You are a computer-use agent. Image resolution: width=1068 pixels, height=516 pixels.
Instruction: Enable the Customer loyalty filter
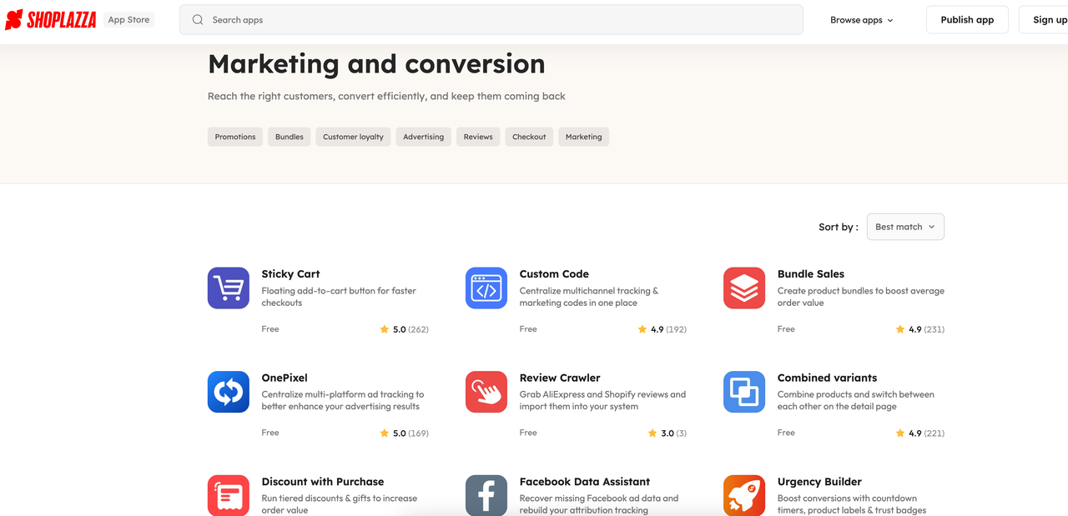point(352,136)
